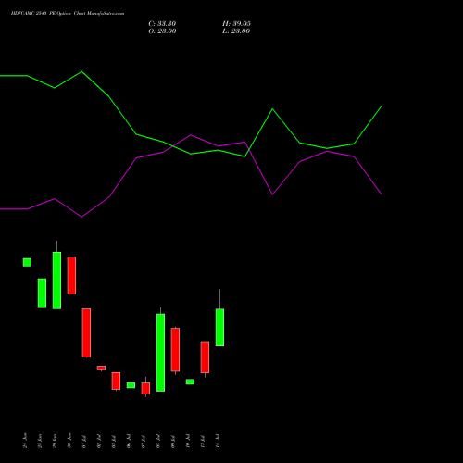The image size is (463, 463).
Task: Click the high price H: 39.05 label
Action: [x=236, y=24]
